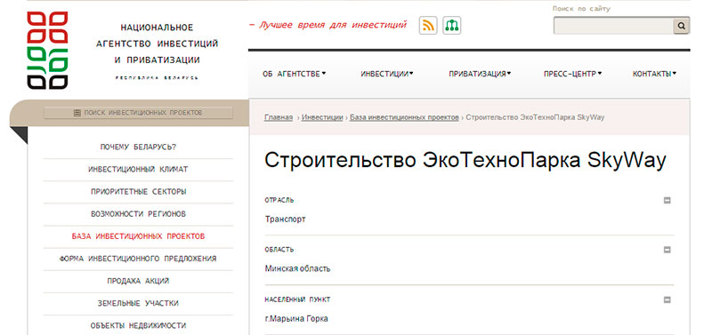The height and width of the screenshot is (335, 712).
Task: Click the agency logo emblem
Action: [x=47, y=50]
